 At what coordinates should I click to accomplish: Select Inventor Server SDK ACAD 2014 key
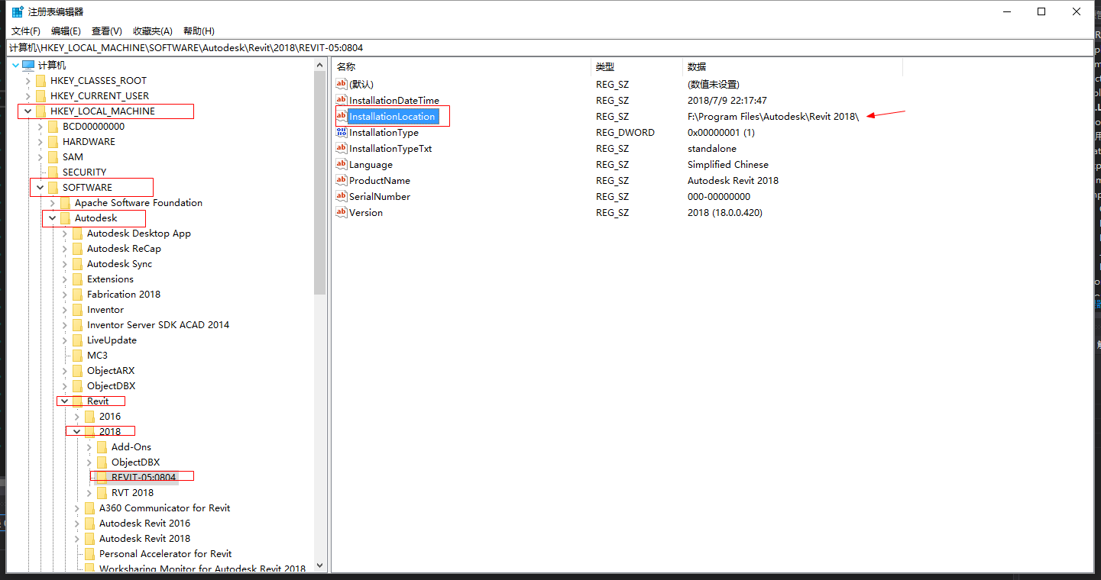coord(158,325)
